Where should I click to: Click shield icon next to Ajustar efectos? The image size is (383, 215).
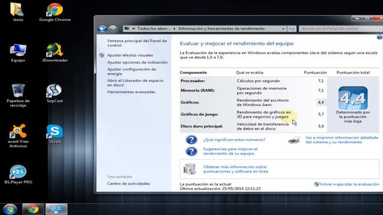[102, 56]
